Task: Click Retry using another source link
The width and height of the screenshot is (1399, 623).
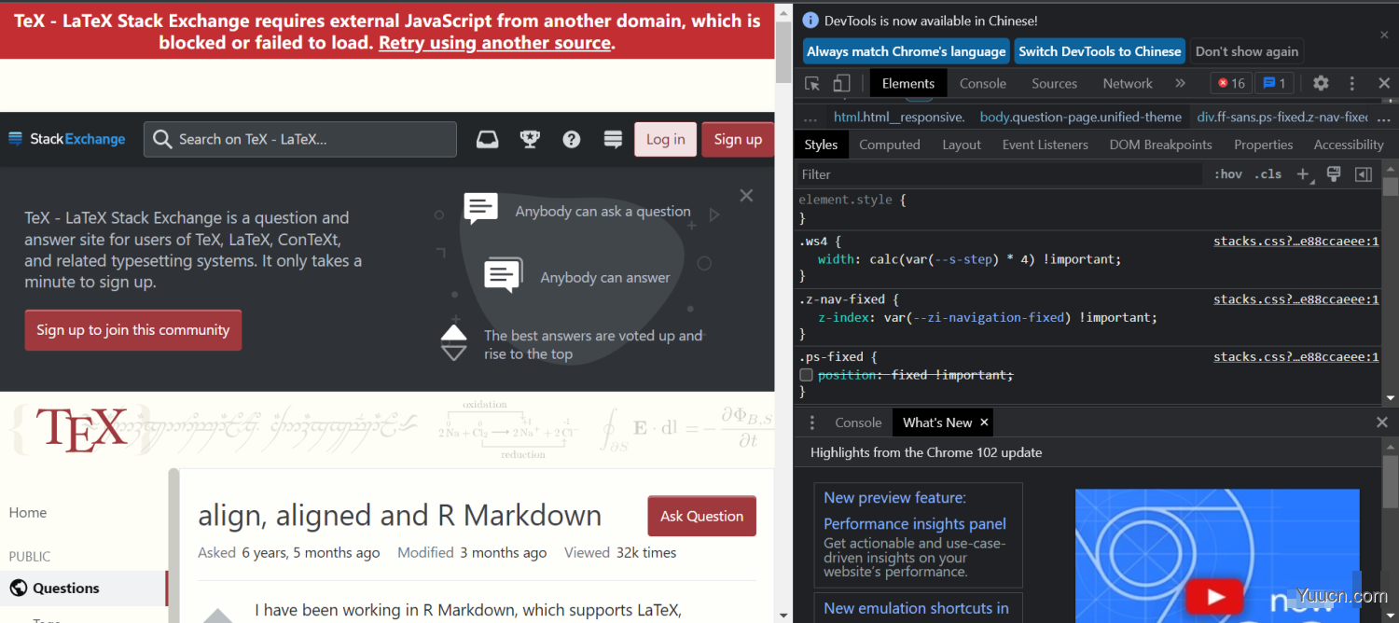Action: [495, 43]
